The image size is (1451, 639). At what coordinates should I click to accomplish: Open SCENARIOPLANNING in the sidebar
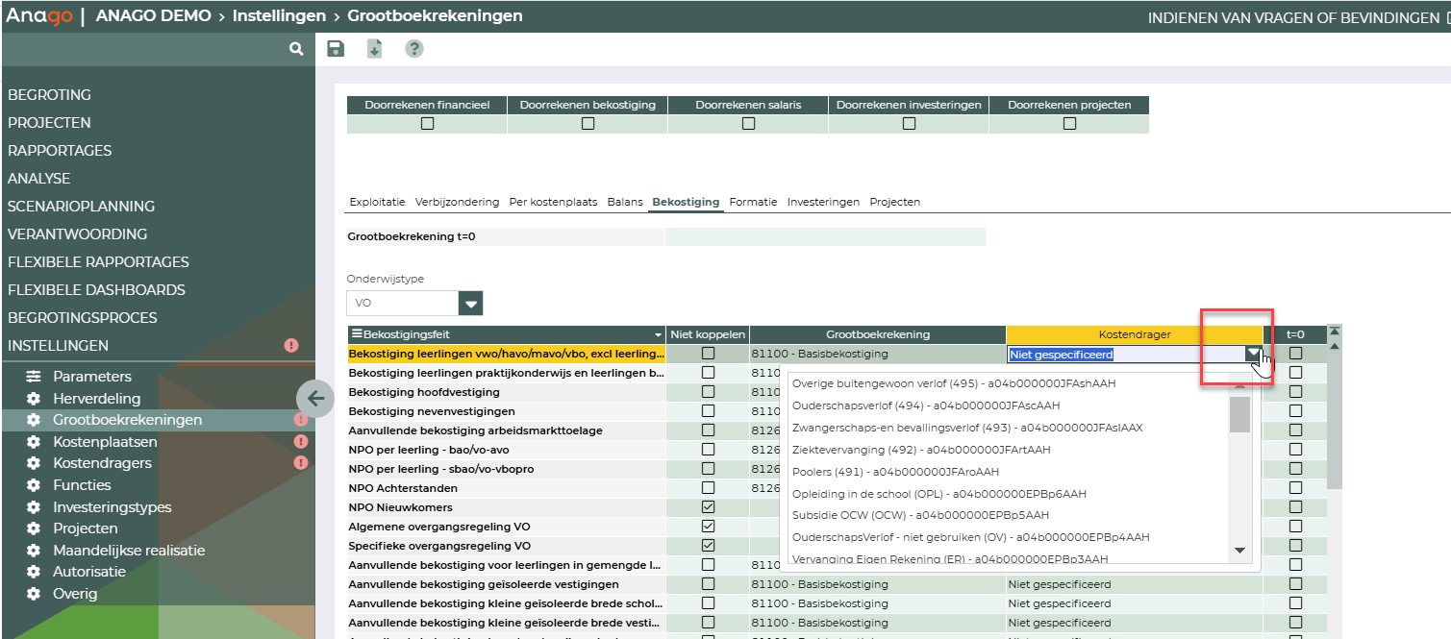(x=81, y=207)
